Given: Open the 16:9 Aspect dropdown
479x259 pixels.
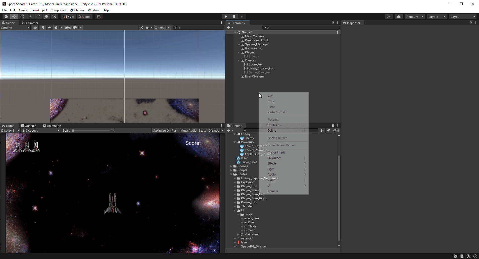Looking at the screenshot, I should [x=40, y=131].
